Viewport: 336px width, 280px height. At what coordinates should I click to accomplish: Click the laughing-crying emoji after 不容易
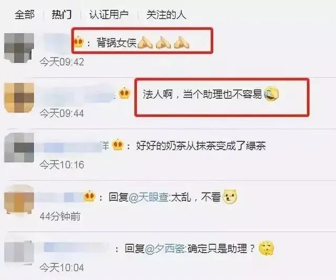tap(271, 94)
